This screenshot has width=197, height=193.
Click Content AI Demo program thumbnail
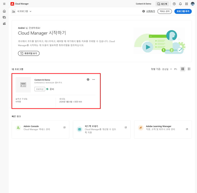pyautogui.click(x=23, y=85)
